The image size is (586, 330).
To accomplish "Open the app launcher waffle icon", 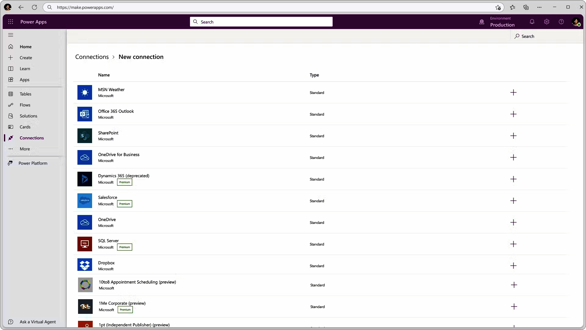I will click(x=11, y=22).
